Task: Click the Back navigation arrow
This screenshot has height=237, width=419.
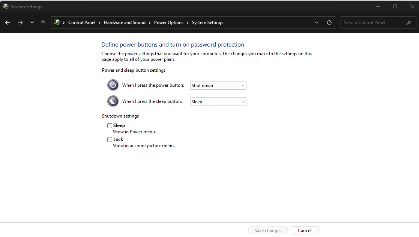Action: [8, 23]
